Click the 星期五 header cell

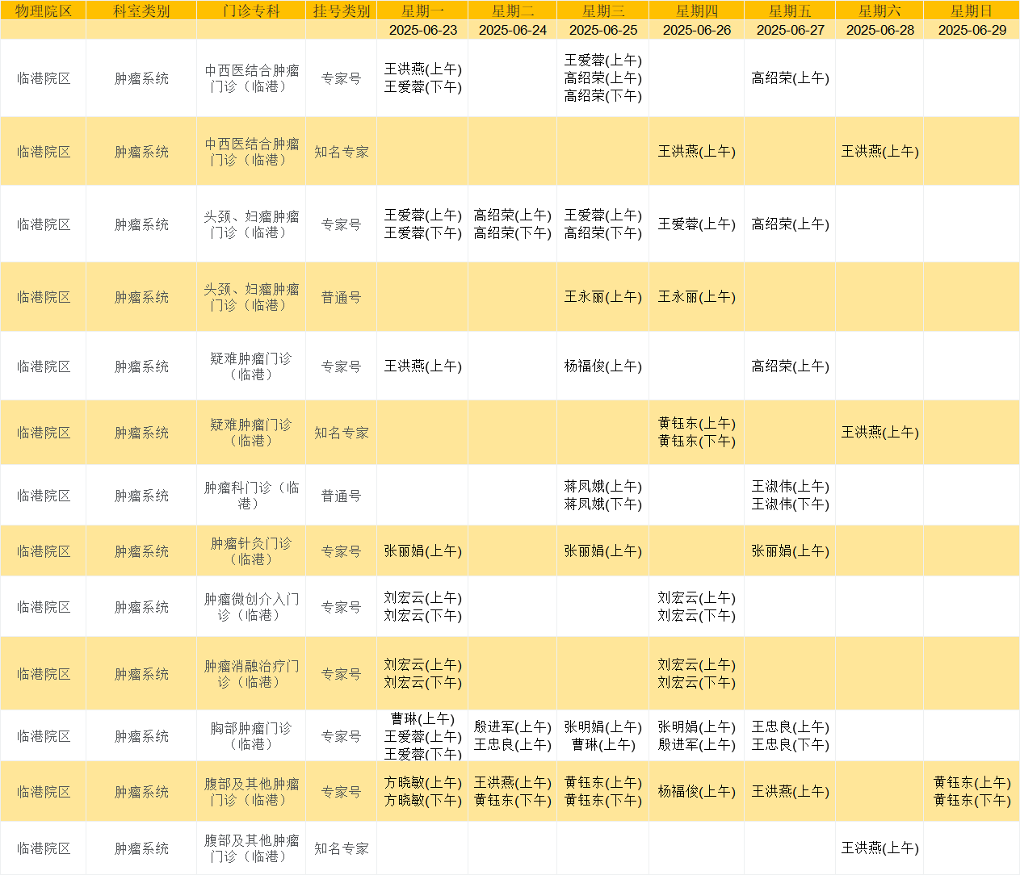tap(790, 10)
